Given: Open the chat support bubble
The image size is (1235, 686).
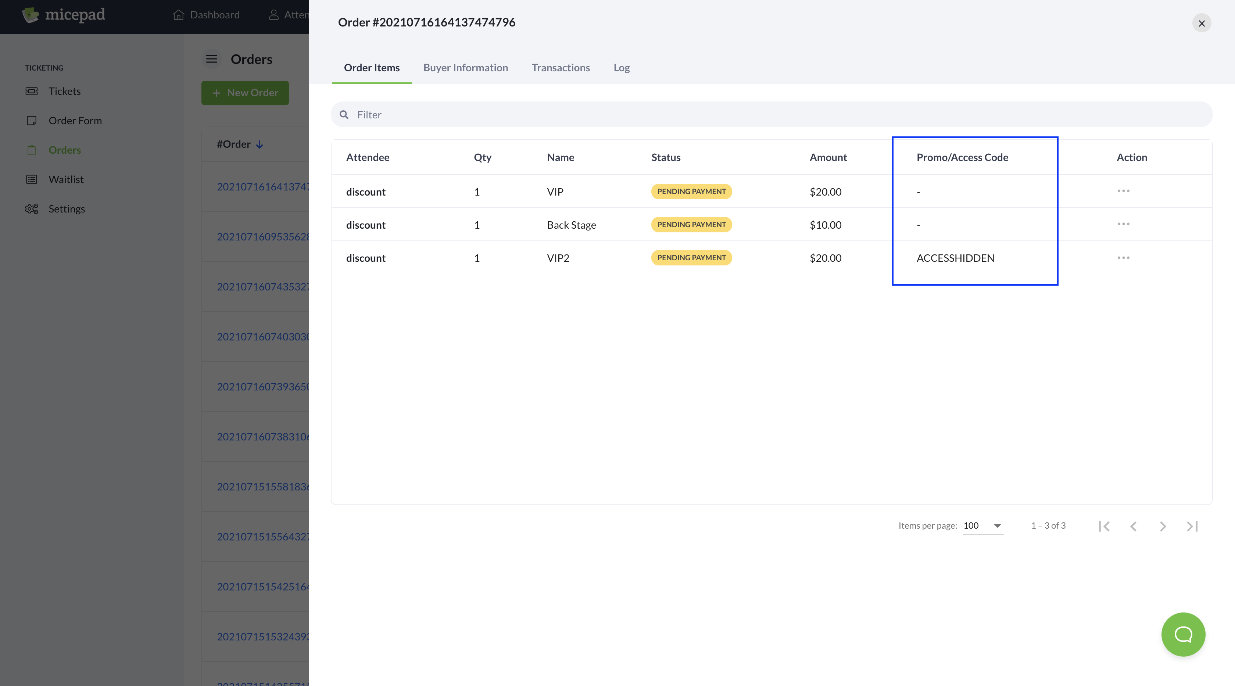Looking at the screenshot, I should (1183, 634).
